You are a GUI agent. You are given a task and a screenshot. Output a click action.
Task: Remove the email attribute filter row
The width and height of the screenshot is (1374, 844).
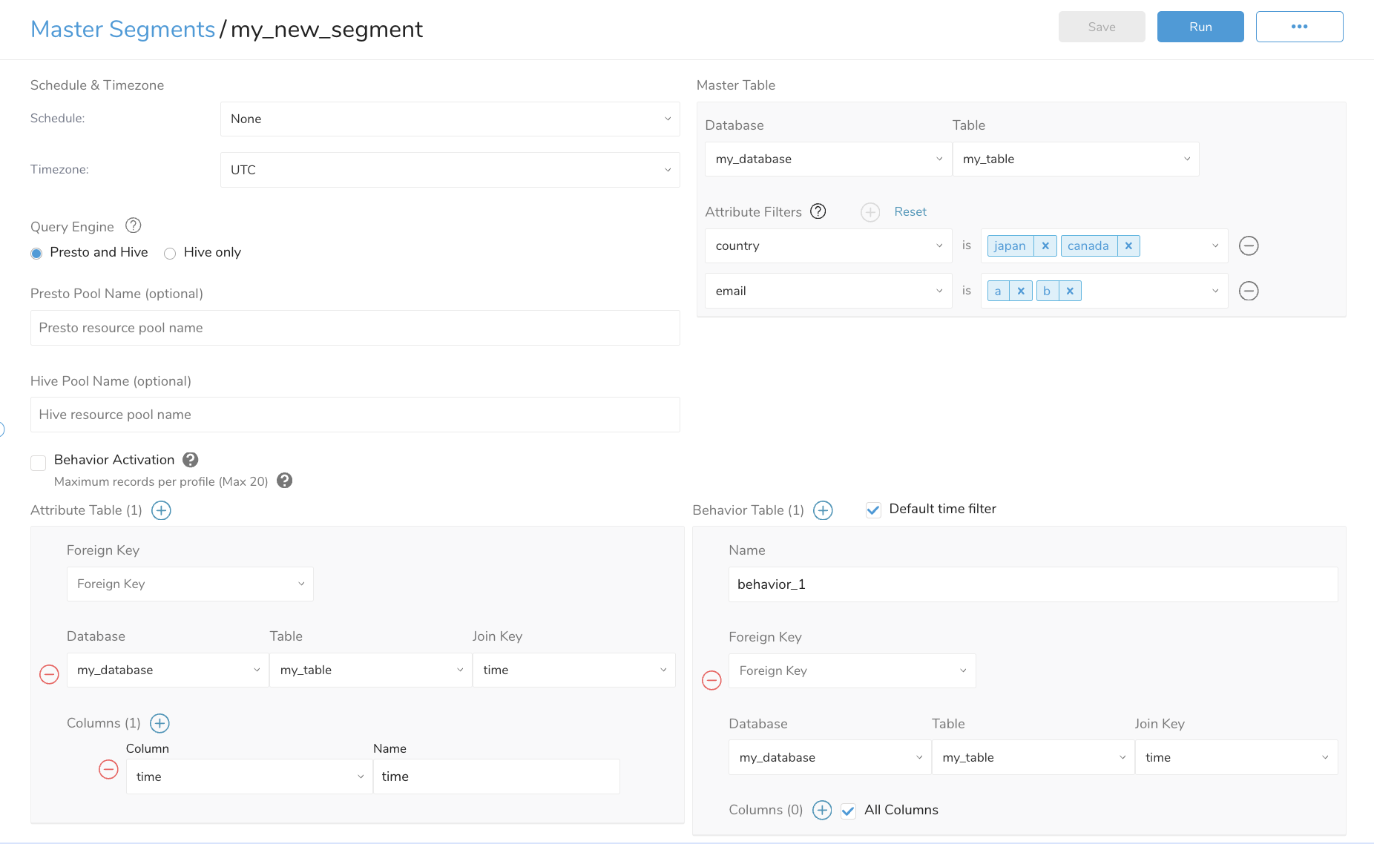[1249, 291]
